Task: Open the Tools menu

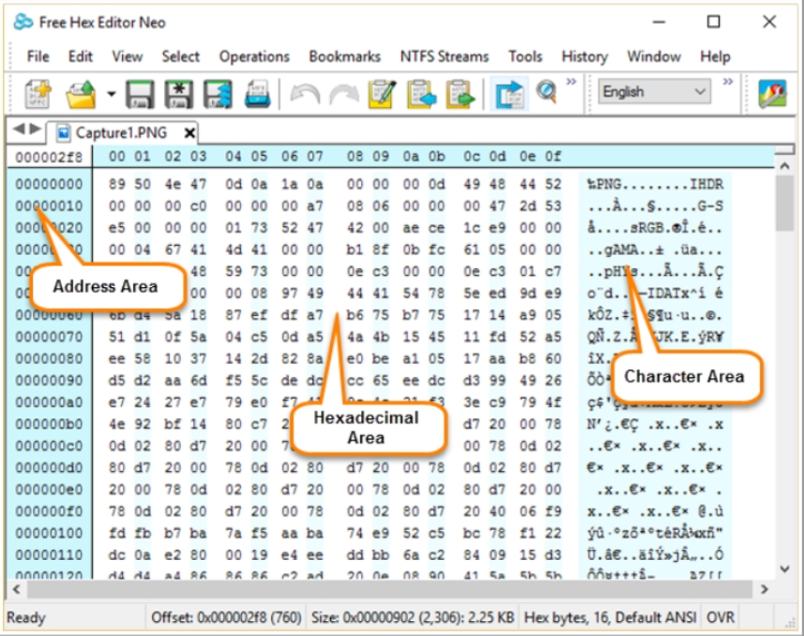Action: [525, 56]
